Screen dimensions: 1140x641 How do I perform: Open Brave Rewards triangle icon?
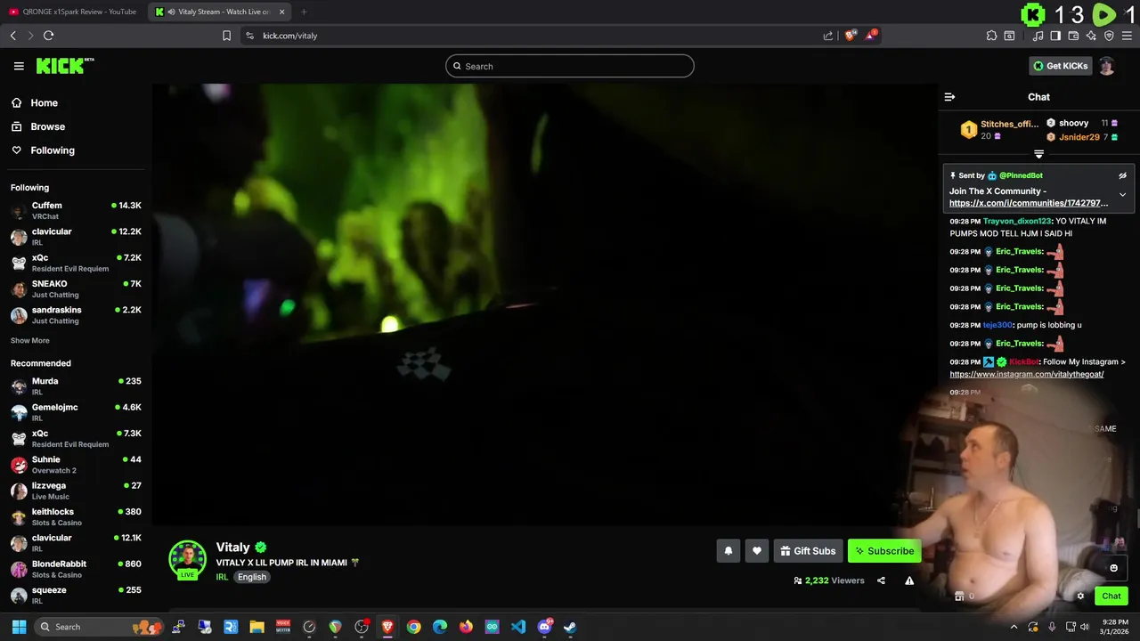(872, 36)
